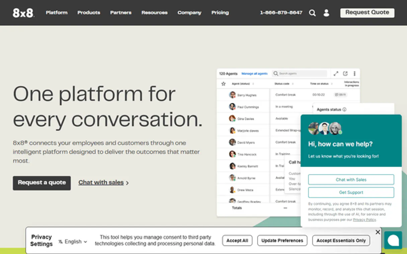The width and height of the screenshot is (407, 254).
Task: Close the privacy settings banner
Action: (378, 232)
